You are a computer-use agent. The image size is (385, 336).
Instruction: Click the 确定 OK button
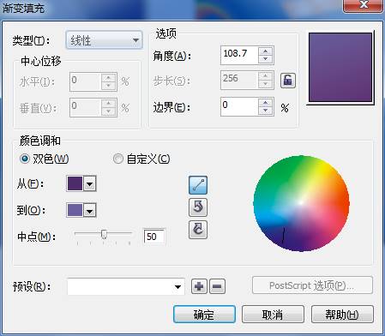coord(204,315)
